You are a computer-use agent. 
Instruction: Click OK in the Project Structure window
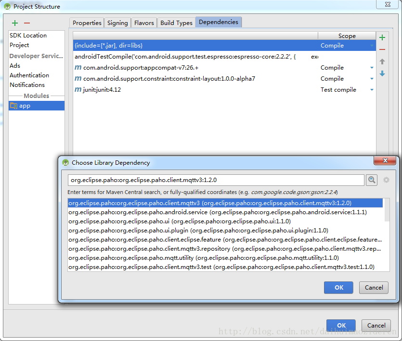341,326
